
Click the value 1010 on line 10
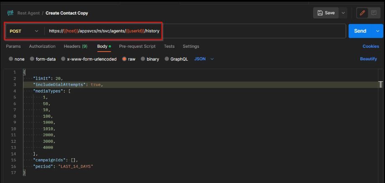48,129
